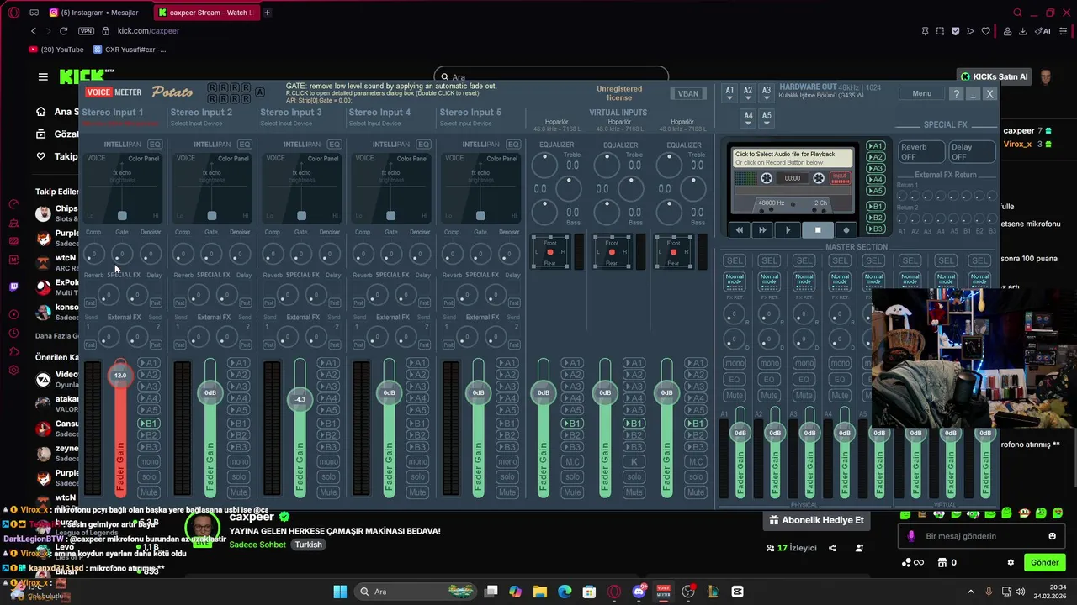Click the Turkish language tag
Screen dimensions: 1077x605
tap(308, 544)
